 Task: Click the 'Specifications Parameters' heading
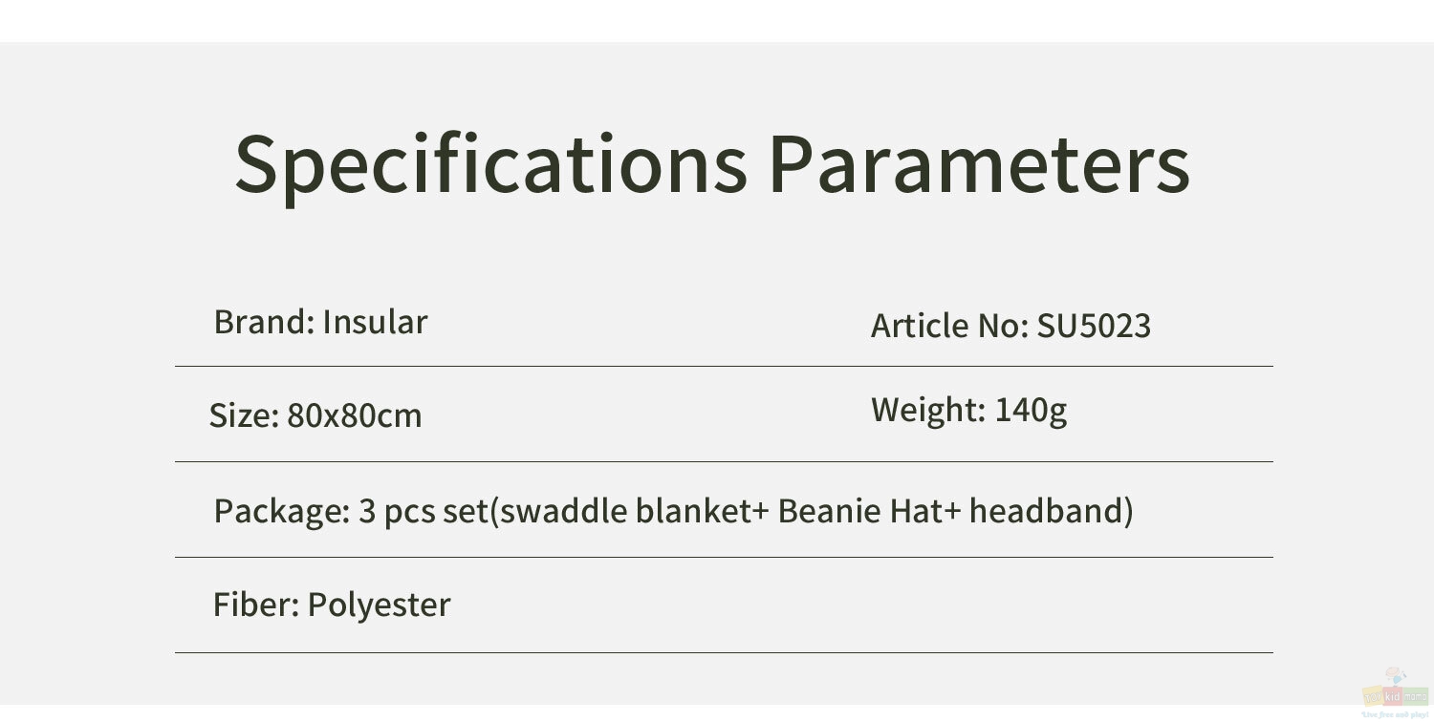(x=712, y=164)
